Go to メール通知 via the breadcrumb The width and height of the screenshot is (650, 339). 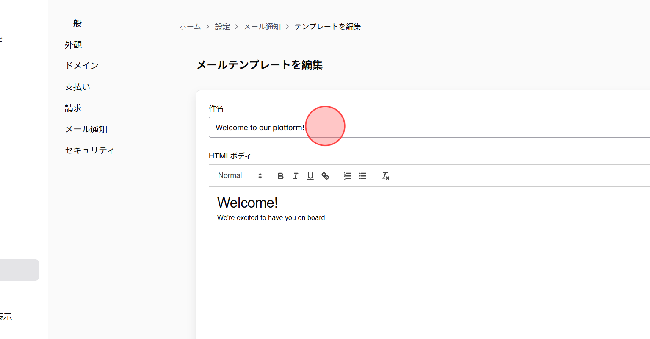[x=262, y=26]
